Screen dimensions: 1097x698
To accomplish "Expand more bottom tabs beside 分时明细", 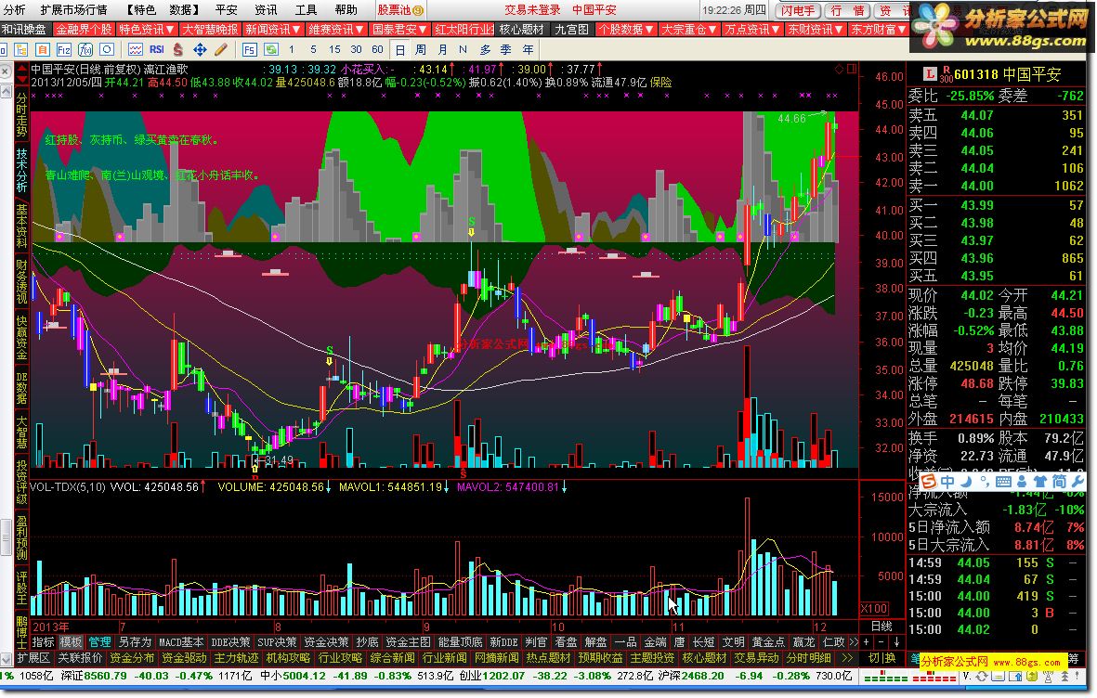I will pos(847,658).
